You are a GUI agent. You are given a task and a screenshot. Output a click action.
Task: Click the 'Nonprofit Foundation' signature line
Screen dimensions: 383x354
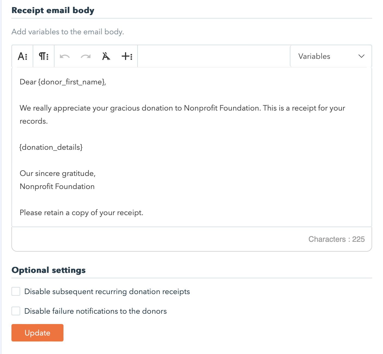[57, 187]
